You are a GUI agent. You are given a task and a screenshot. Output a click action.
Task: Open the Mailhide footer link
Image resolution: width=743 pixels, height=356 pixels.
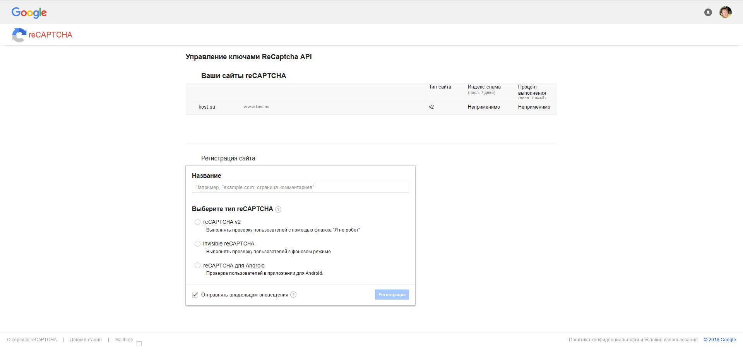tap(124, 340)
